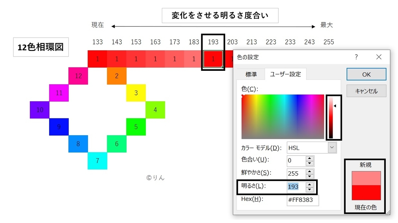Select the pink cell numbered 12
The width and height of the screenshot is (398, 223).
coord(78,76)
